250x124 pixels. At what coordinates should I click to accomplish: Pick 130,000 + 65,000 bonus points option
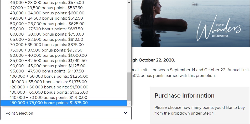pyautogui.click(x=49, y=92)
